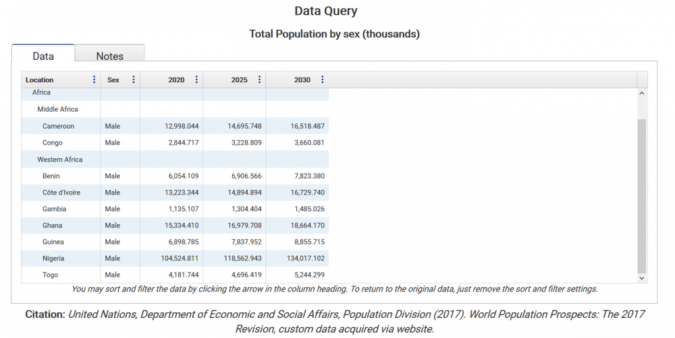Viewport: 675px width, 338px height.
Task: Select the Cameroon location cell
Action: coord(61,126)
